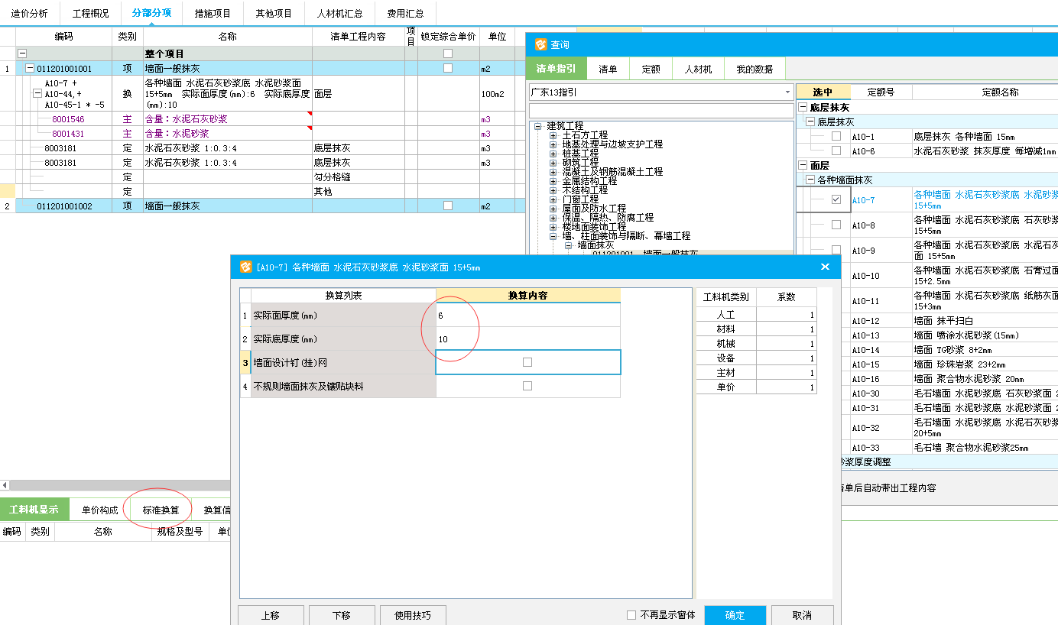Viewport: 1058px width, 625px height.
Task: Toggle 锁定综合单价 for 整个项目 row
Action: click(448, 53)
